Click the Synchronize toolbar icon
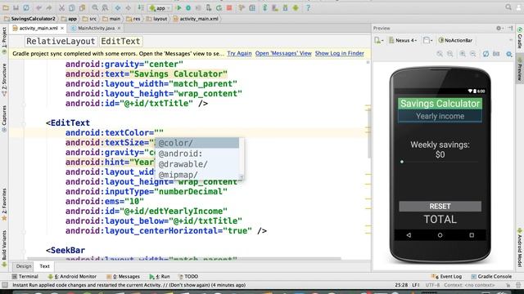 pyautogui.click(x=26, y=7)
